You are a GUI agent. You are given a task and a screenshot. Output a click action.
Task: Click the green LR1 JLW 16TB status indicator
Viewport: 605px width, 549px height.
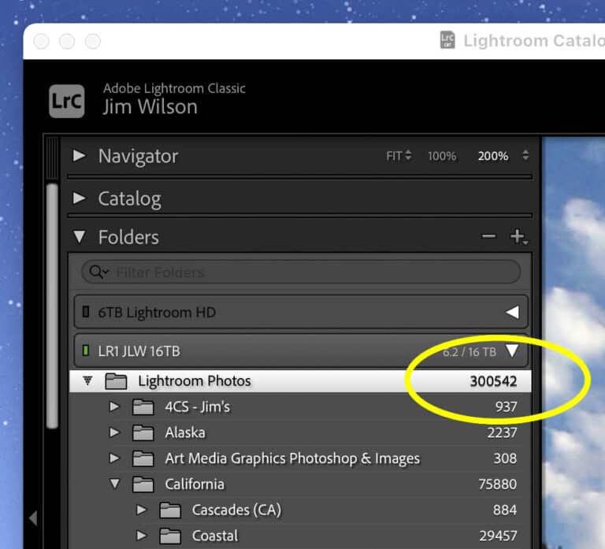(86, 351)
